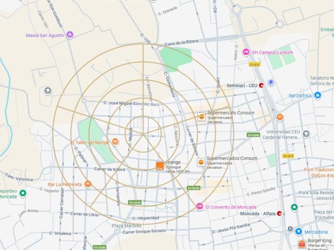This screenshot has width=334, height=250.
Task: Click the green marker near Pura Vida Residencia
Action: coord(294,207)
